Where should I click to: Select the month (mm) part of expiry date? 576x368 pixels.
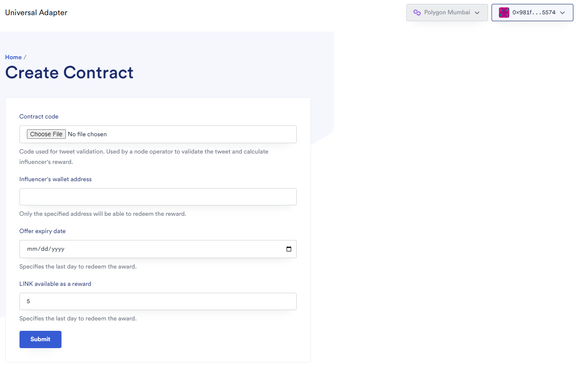pyautogui.click(x=32, y=249)
